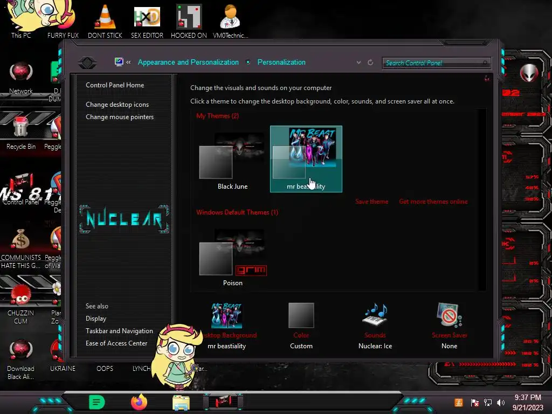Open the Control Panel desktop shortcut
The width and height of the screenshot is (552, 414).
point(21,189)
